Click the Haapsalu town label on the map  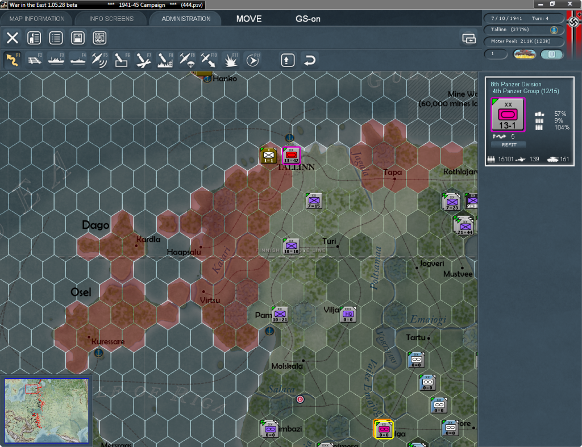click(x=184, y=252)
